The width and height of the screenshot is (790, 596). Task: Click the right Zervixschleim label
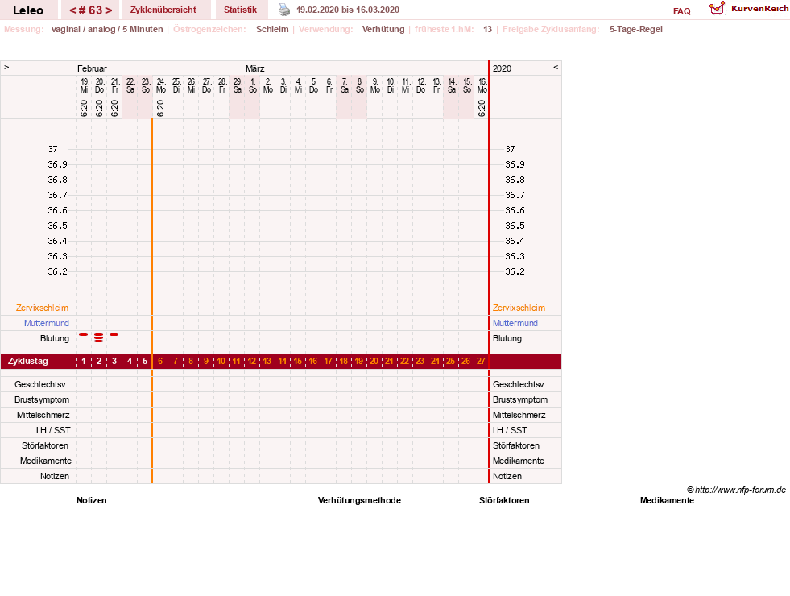coord(519,308)
